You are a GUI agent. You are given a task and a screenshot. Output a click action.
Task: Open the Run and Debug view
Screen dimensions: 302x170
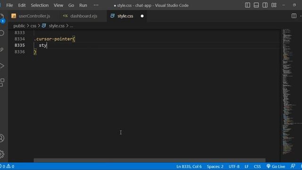(x=2, y=66)
